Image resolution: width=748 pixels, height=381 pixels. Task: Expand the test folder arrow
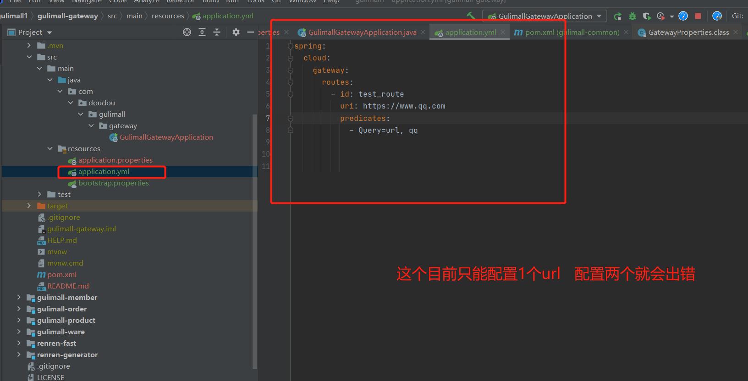click(x=39, y=194)
